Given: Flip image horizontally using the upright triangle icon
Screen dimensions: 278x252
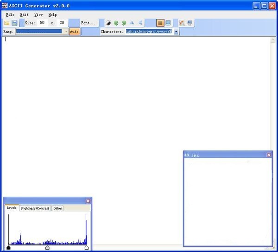Looking at the screenshot, I should click(x=132, y=23).
